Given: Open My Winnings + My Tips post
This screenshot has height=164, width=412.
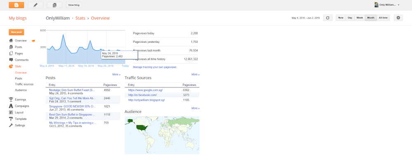Looking at the screenshot, I should click(73, 123).
